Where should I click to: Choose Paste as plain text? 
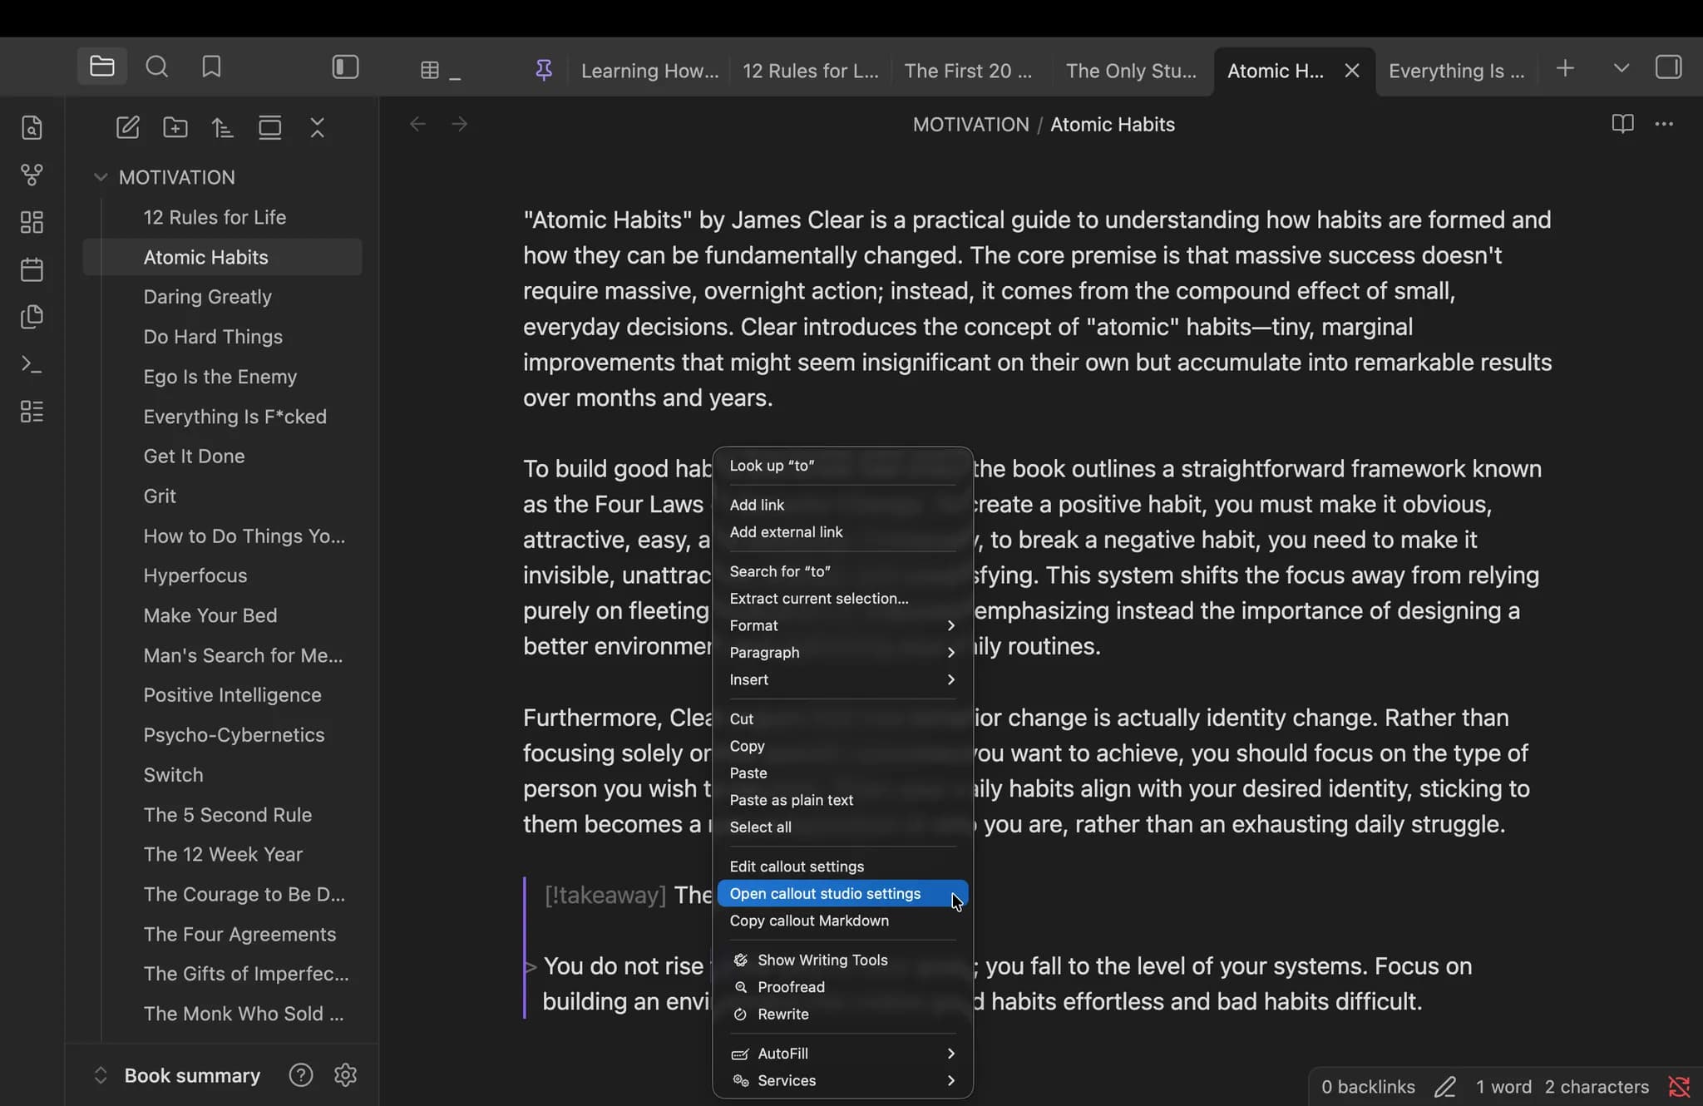coord(842,800)
